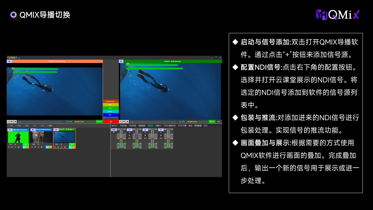This screenshot has height=210, width=373.
Task: Open yellow Slide transition dropdown
Action: (118, 105)
